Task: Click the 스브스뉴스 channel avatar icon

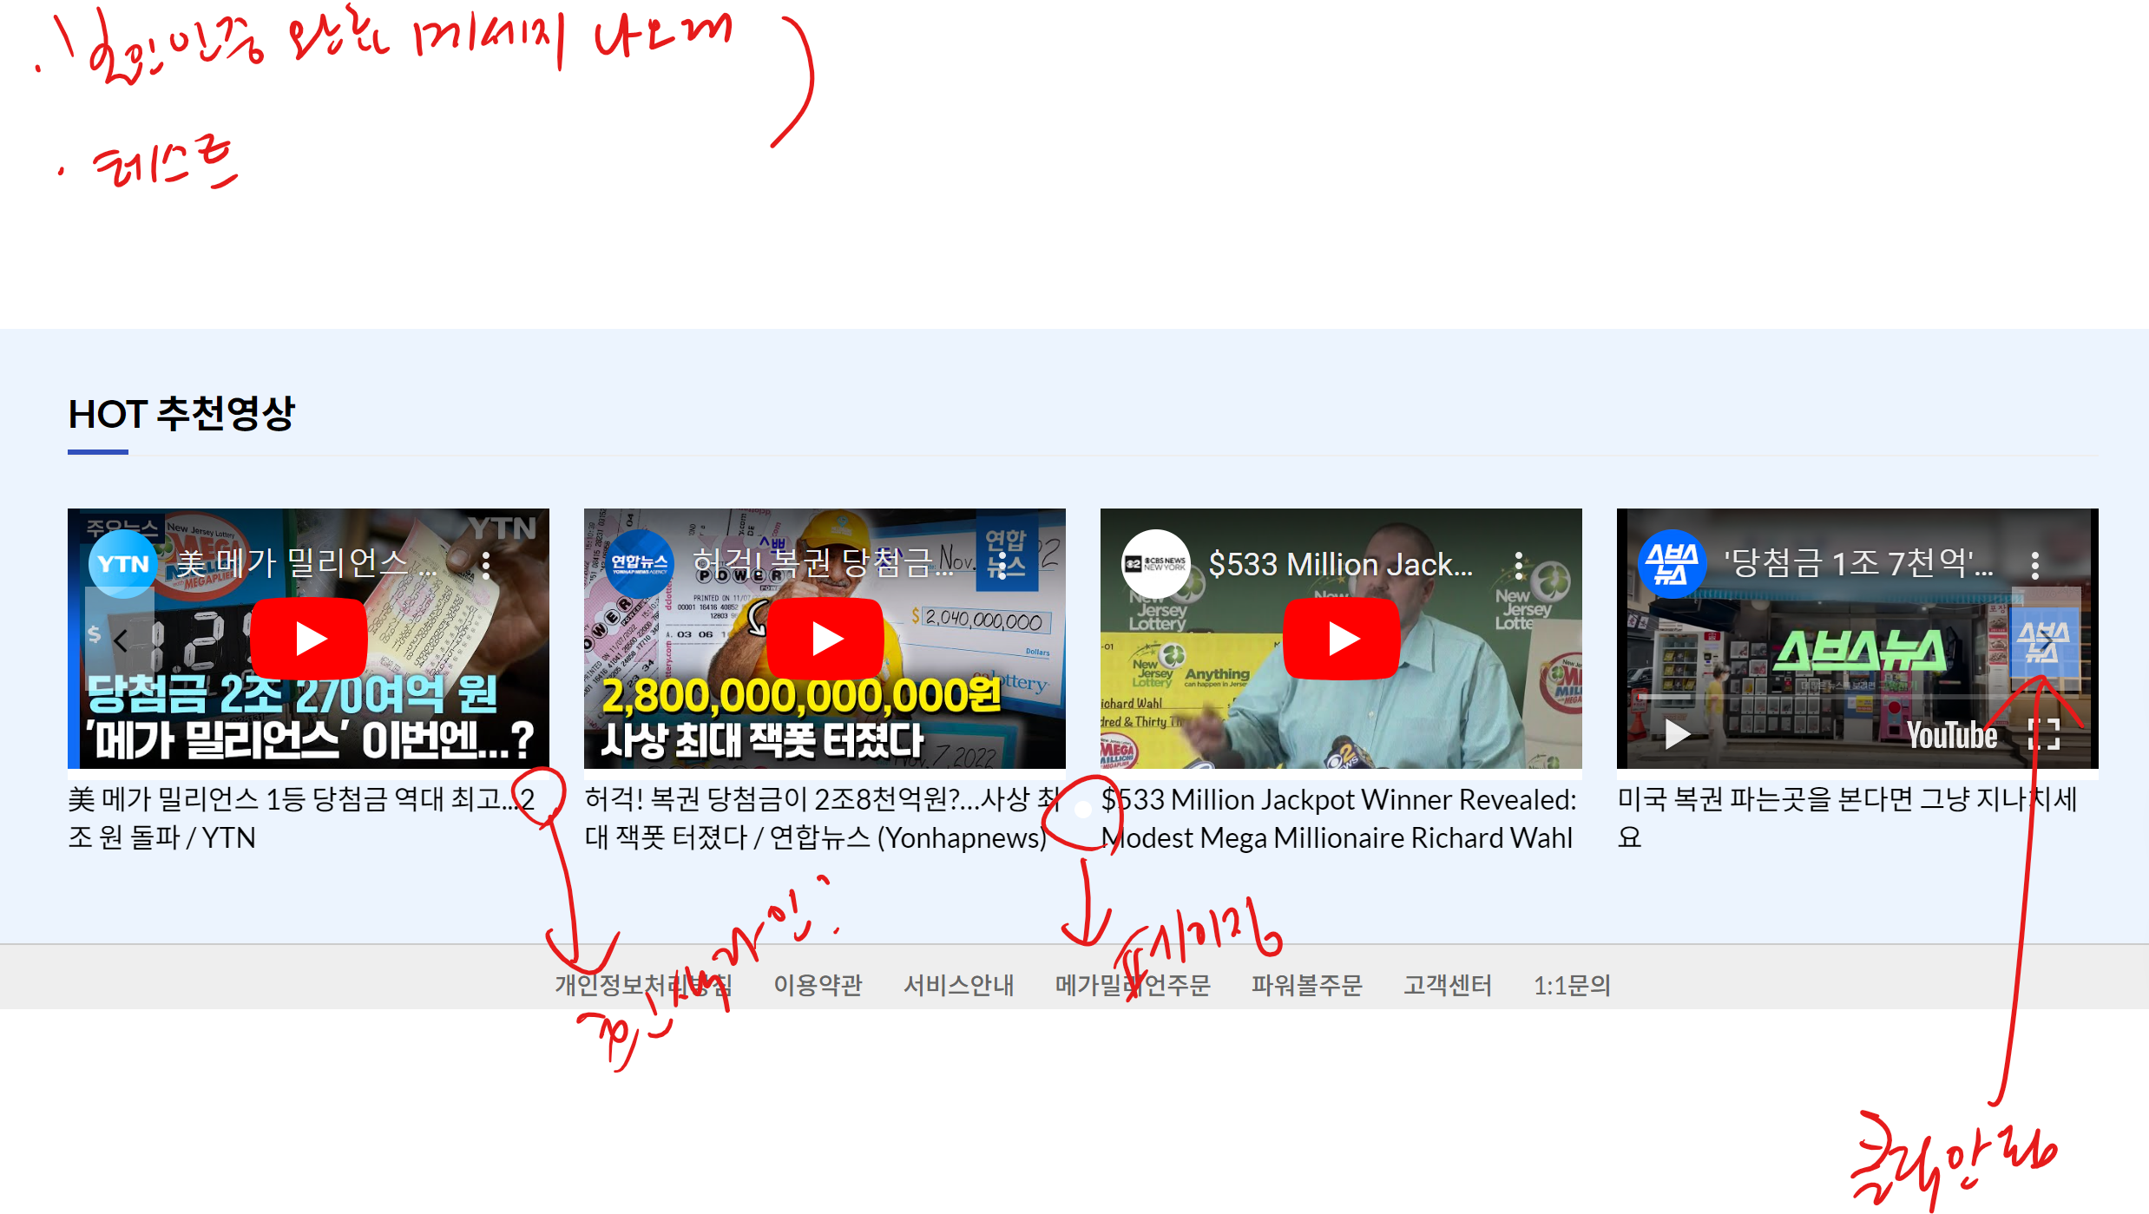Action: (x=1672, y=564)
